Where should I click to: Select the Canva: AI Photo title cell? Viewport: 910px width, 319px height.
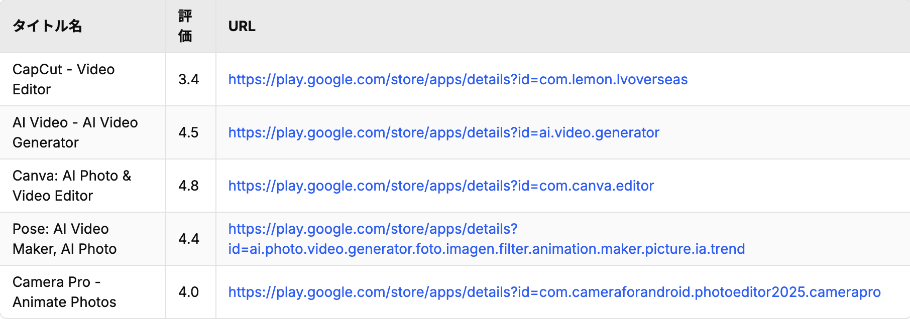[x=71, y=186]
